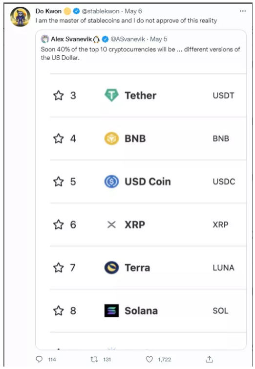This screenshot has width=255, height=369.
Task: Like the tweet with the heart icon
Action: (x=149, y=359)
